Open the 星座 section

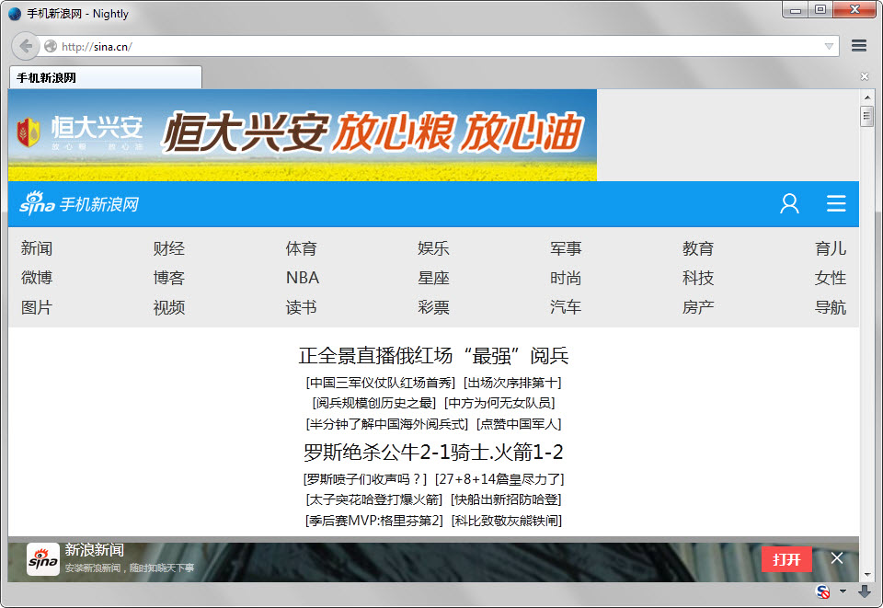pos(433,278)
